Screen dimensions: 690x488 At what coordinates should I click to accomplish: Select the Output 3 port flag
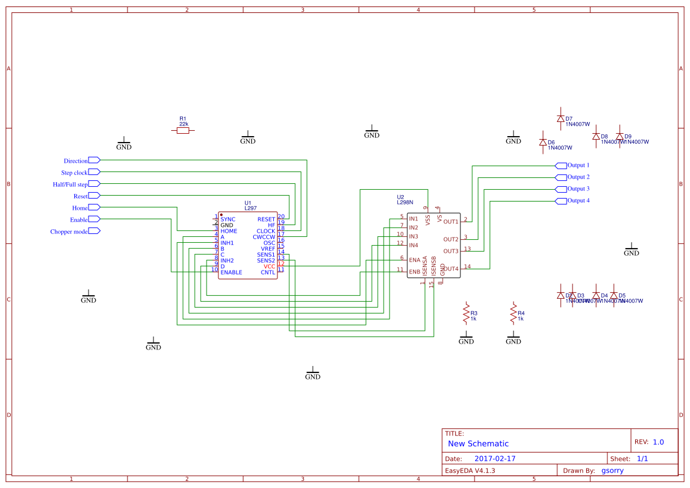[x=561, y=189]
